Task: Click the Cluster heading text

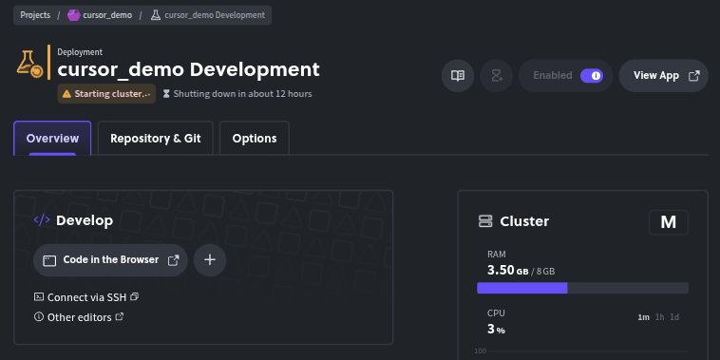Action: click(x=524, y=221)
